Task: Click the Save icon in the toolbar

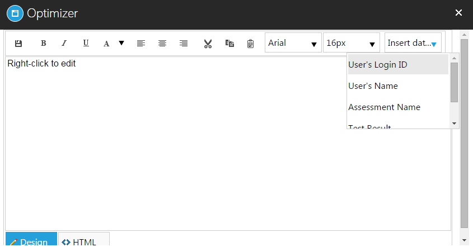Action: 18,44
